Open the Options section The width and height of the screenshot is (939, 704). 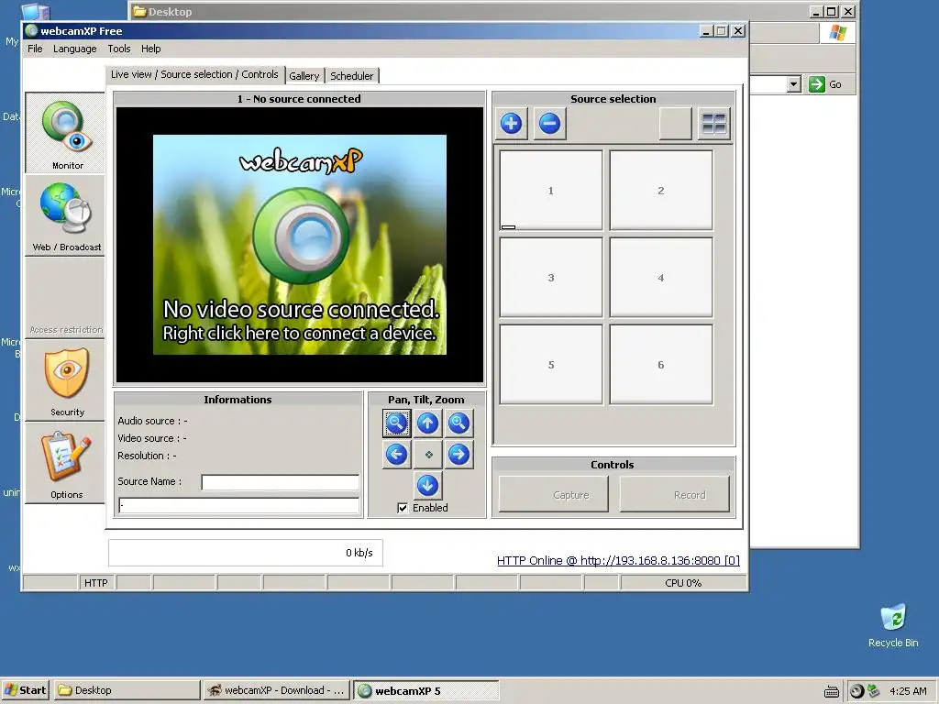tap(65, 463)
